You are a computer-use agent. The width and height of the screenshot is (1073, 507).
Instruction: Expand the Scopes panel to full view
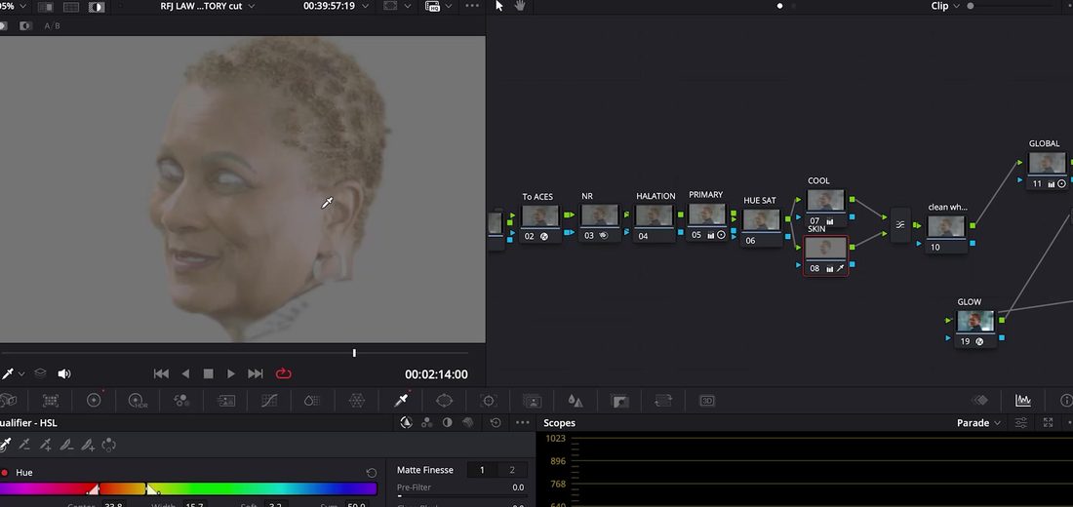[x=1048, y=423]
